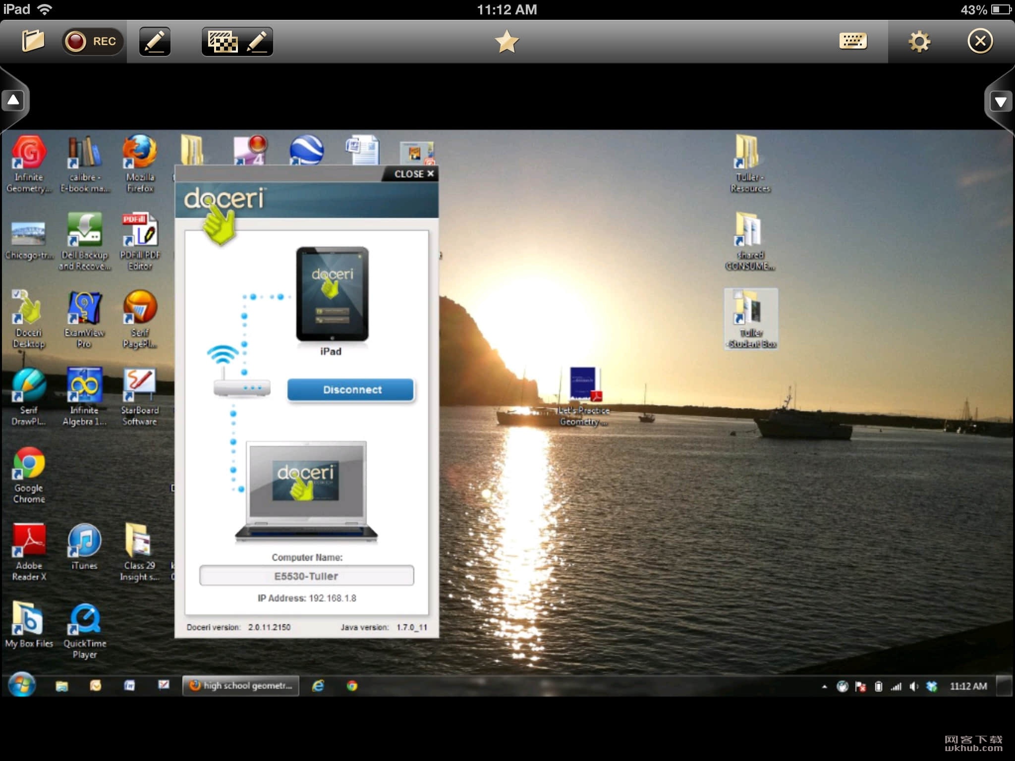Click the iPad device image
Screen dimensions: 1015x761
[x=332, y=294]
